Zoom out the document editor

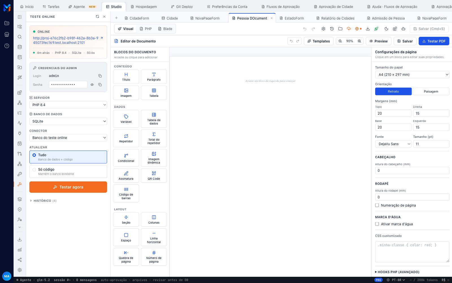tap(340, 41)
